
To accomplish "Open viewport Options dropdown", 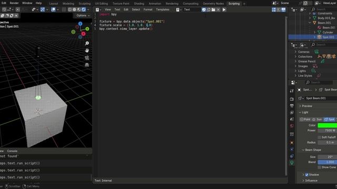I will pos(83,15).
